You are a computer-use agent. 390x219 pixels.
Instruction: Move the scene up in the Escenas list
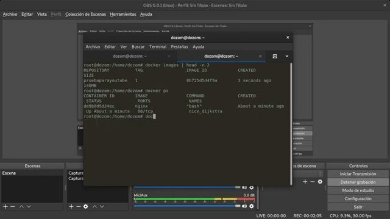tap(22, 207)
